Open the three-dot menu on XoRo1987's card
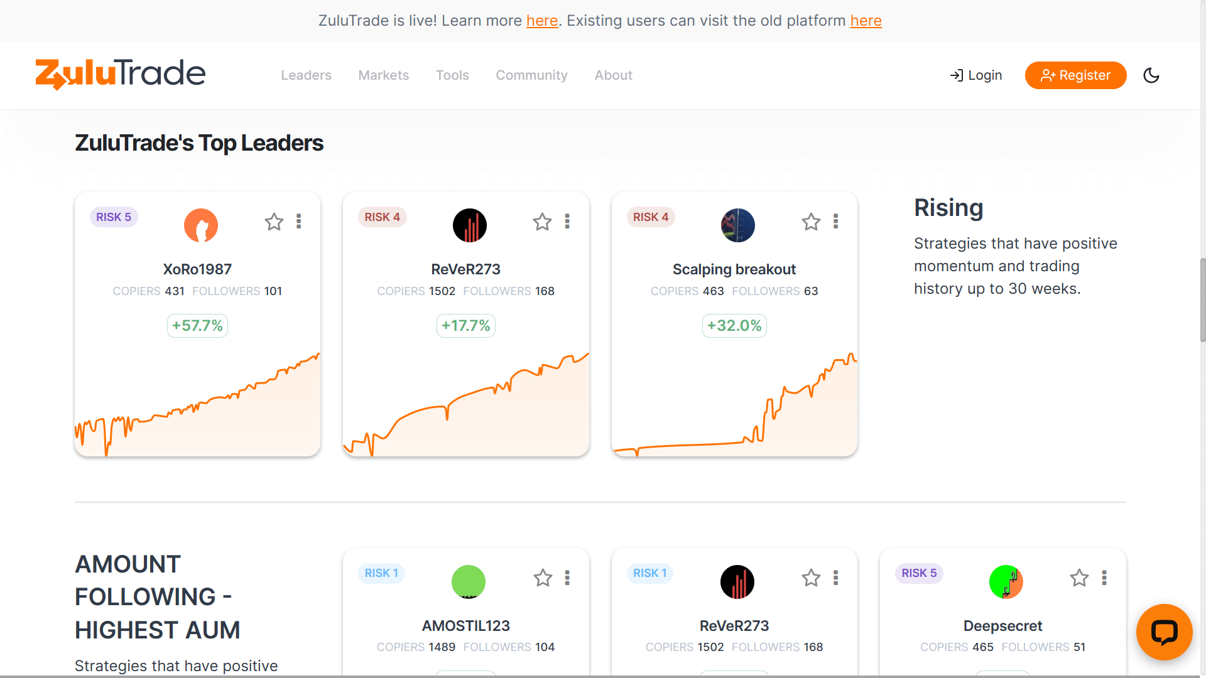Screen dimensions: 1206x678 [299, 221]
